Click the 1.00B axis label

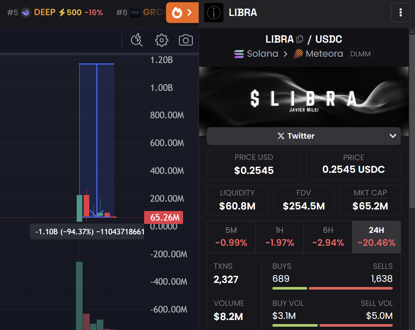click(162, 88)
